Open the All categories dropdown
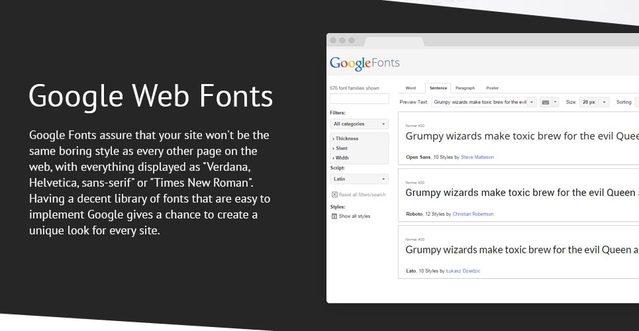639x331 pixels. (x=359, y=124)
